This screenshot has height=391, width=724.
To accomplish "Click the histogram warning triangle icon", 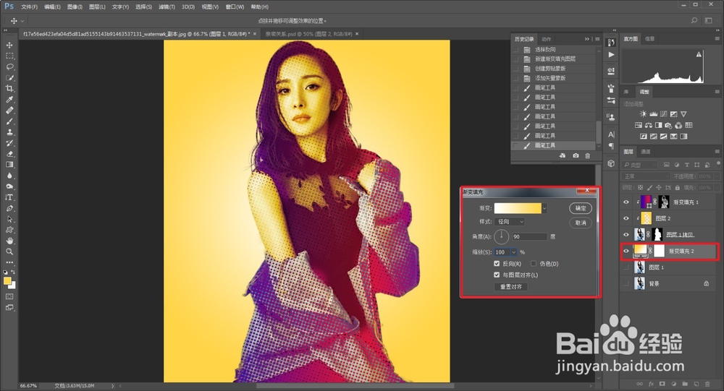I will pos(699,54).
